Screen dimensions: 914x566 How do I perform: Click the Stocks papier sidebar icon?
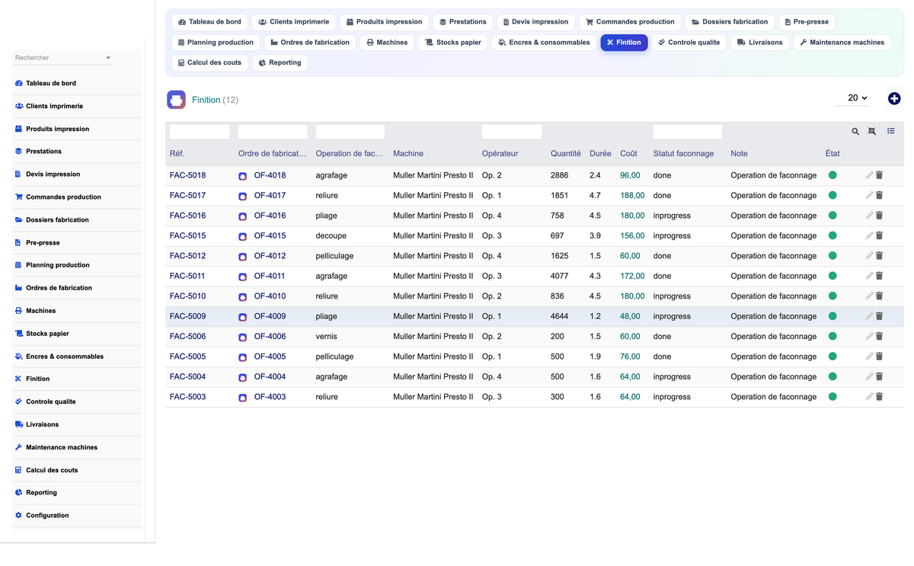click(18, 334)
